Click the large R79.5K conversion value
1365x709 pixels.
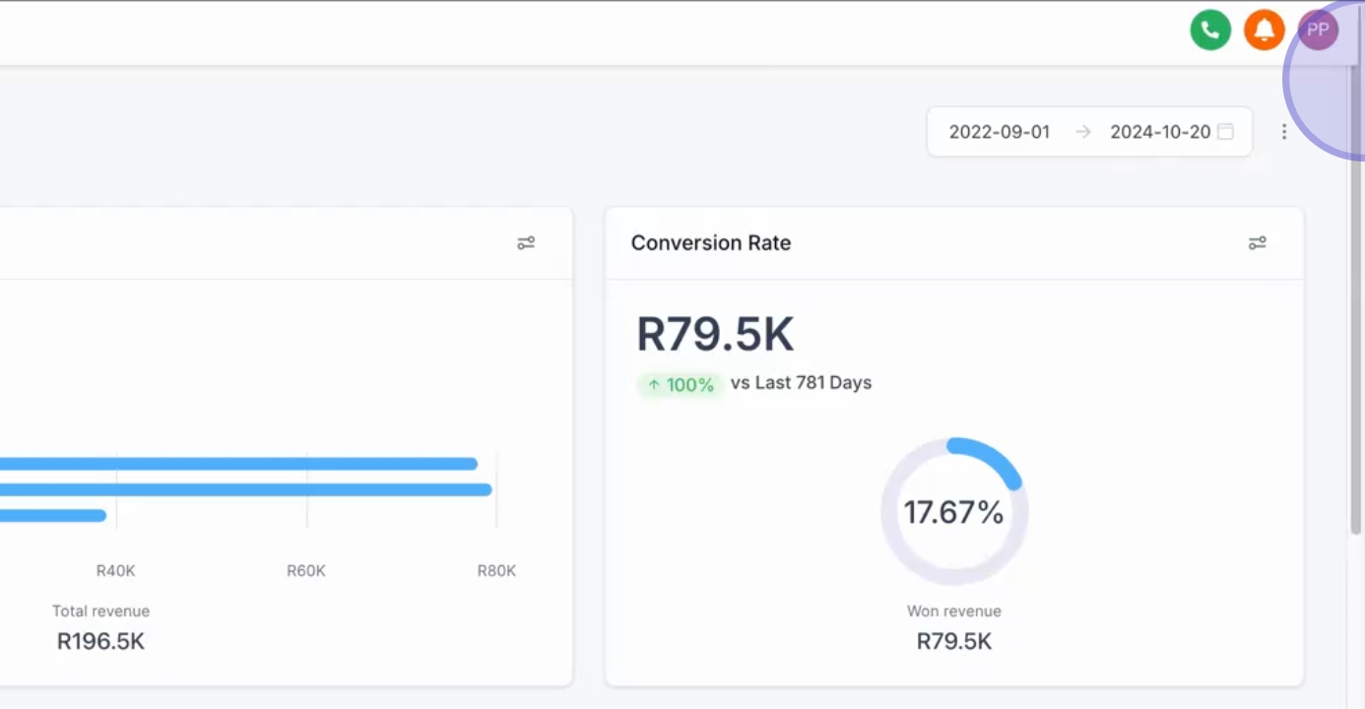[715, 335]
